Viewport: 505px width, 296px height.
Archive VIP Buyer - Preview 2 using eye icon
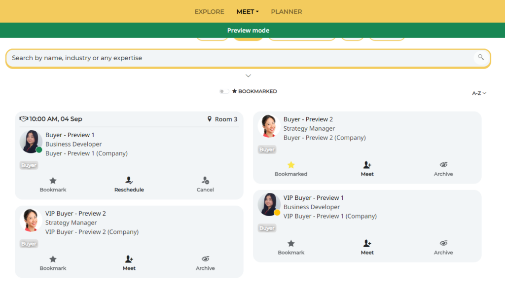205,259
